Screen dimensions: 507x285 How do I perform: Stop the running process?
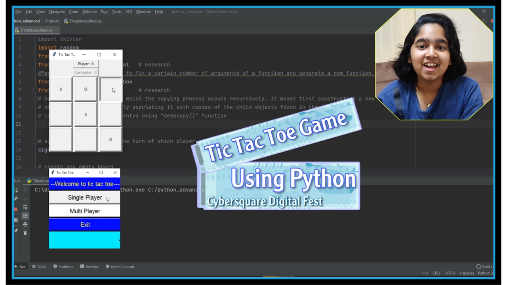coord(16,209)
